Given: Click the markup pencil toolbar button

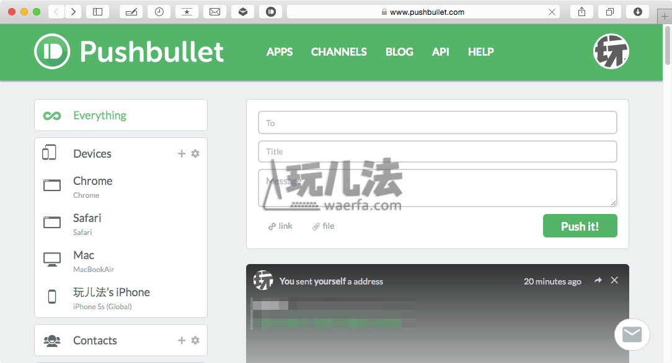Looking at the screenshot, I should tap(131, 12).
